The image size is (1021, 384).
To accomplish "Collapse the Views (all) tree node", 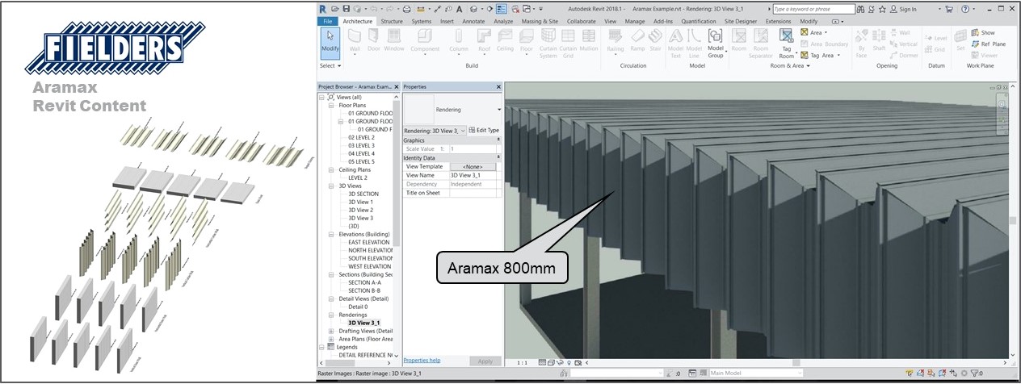I will click(x=321, y=97).
